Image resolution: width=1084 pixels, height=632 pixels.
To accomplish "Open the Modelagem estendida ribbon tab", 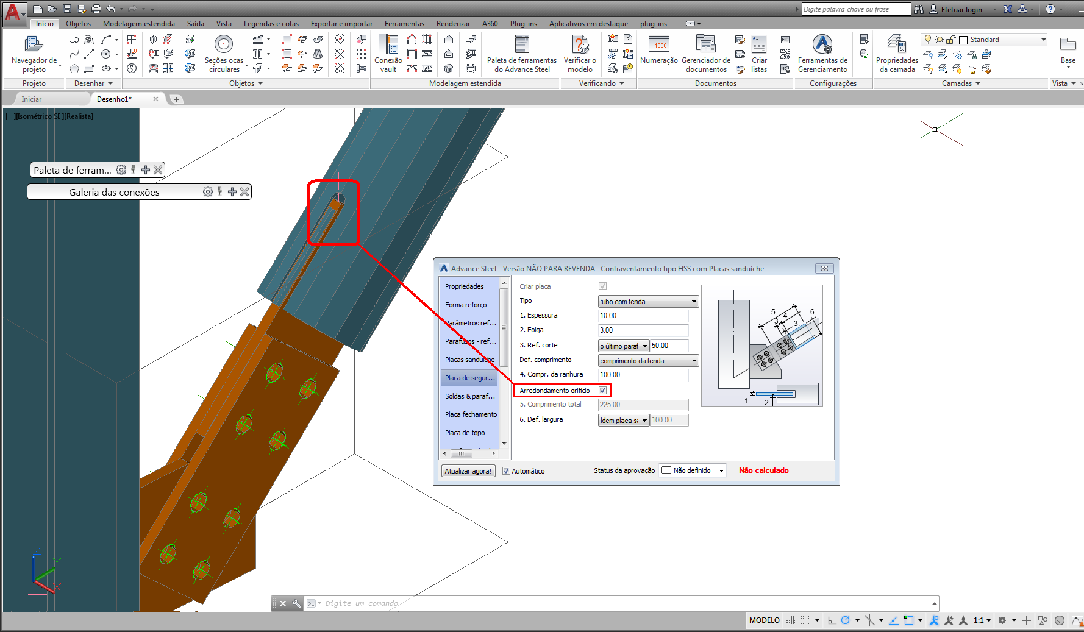I will click(139, 24).
